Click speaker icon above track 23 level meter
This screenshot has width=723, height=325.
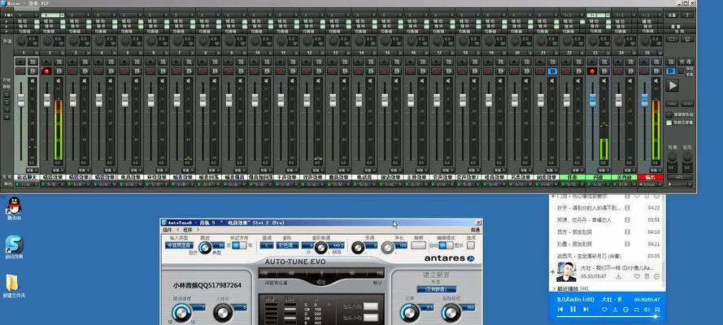(604, 80)
